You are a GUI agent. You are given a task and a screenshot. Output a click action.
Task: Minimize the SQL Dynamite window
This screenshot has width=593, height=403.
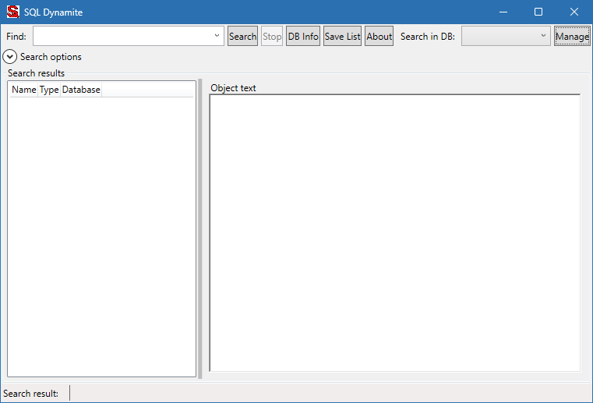tap(503, 12)
